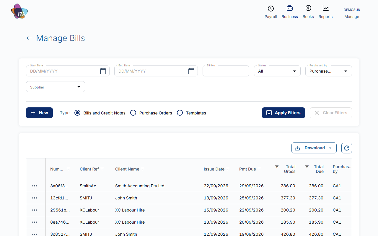The height and width of the screenshot is (236, 378).
Task: Click issue date 15/09/2026 cell
Action: 216,210
